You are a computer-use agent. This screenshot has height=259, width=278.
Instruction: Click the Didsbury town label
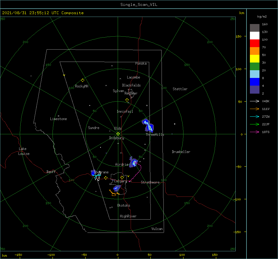click(117, 138)
